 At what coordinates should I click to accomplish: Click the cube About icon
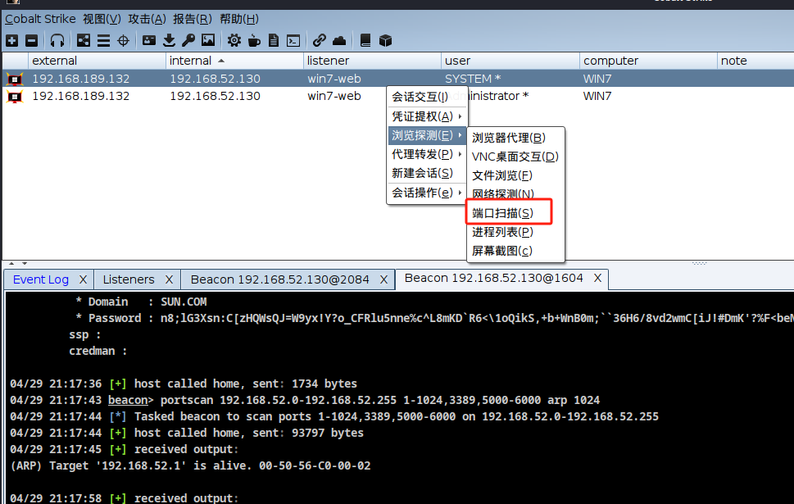tap(385, 40)
